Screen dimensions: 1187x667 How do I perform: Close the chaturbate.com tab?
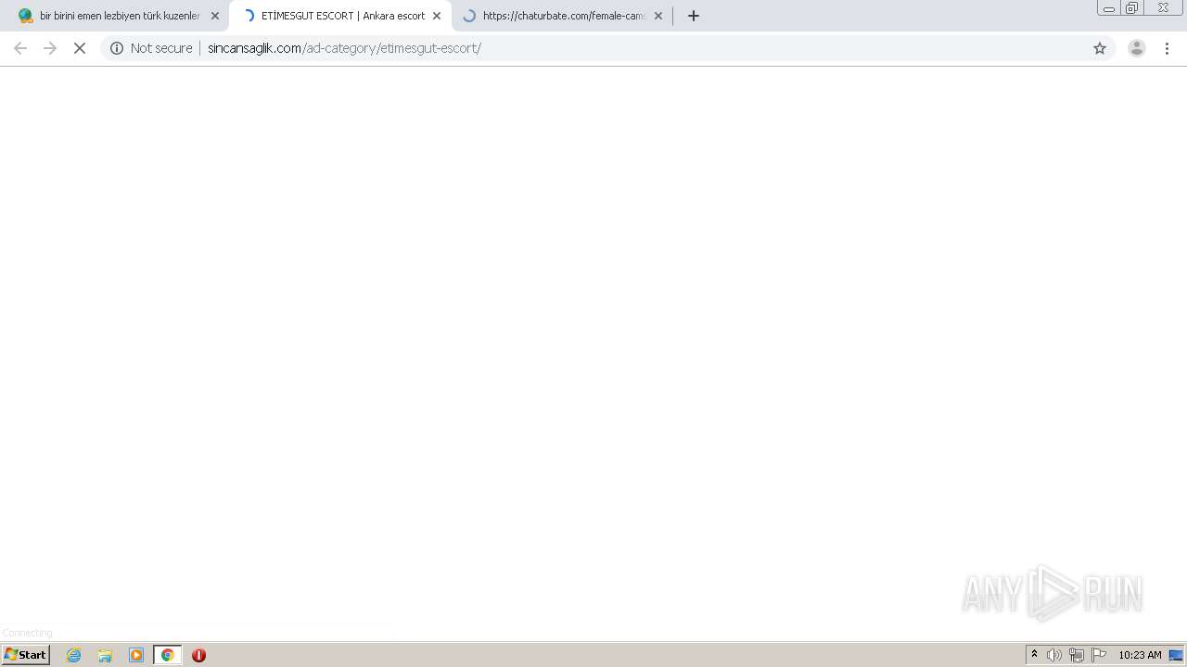pos(658,16)
